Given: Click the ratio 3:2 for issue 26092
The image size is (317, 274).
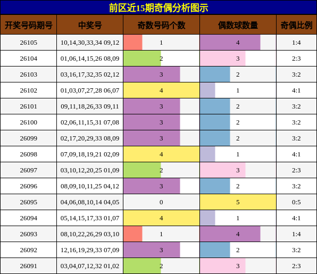Looking at the screenshot, I should (x=296, y=250).
